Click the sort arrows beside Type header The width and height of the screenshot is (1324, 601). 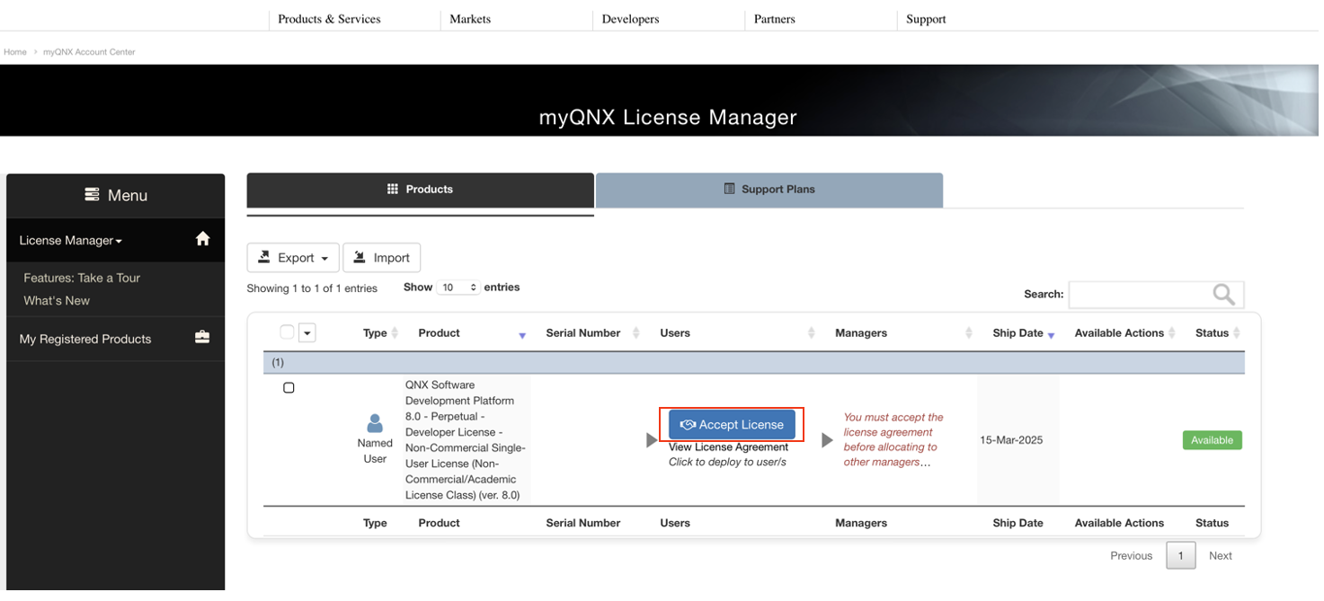pos(395,333)
